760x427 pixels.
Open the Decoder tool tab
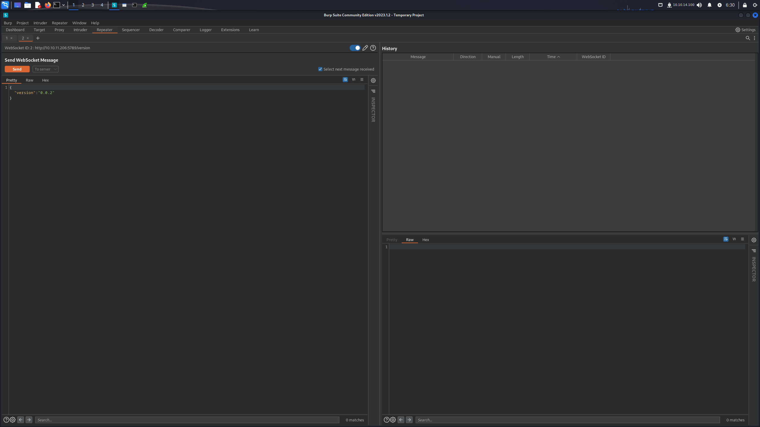(156, 30)
